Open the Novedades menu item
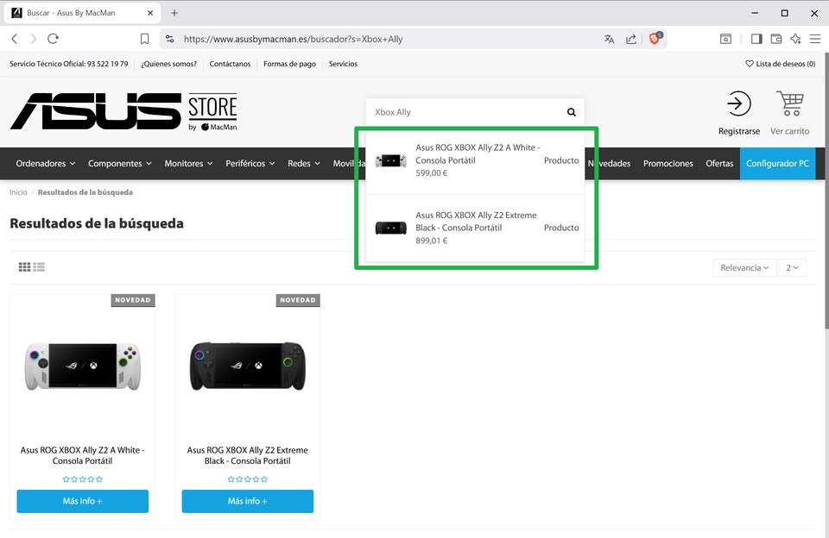The width and height of the screenshot is (829, 538). click(609, 164)
